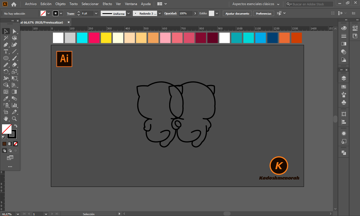This screenshot has height=216, width=360.
Task: Open the Opacidad transparency link
Action: (x=171, y=13)
